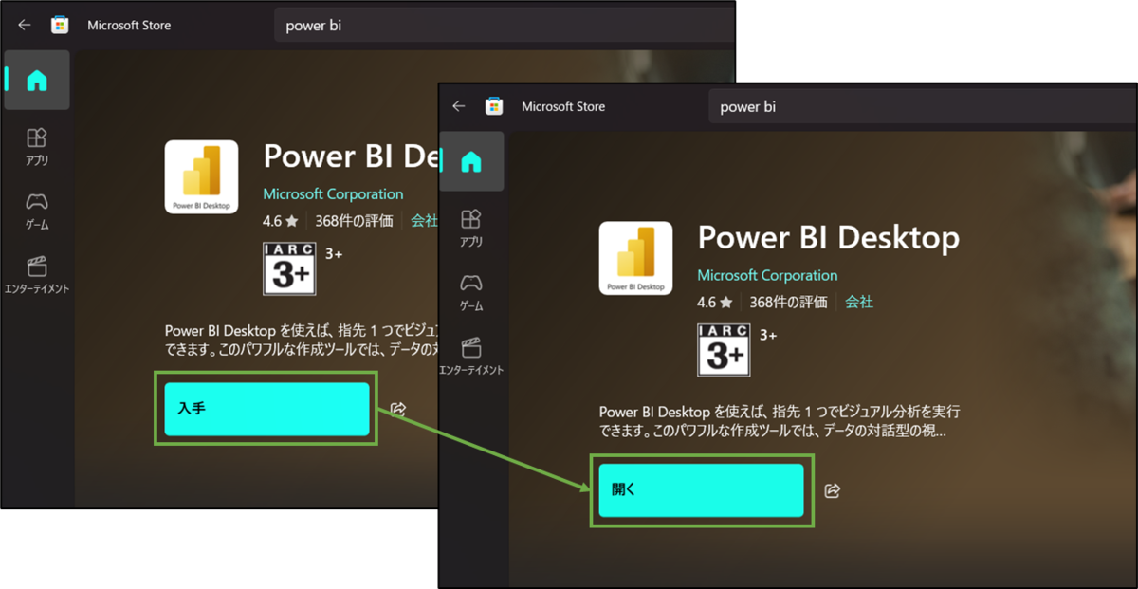Image resolution: width=1138 pixels, height=589 pixels.
Task: Click the search box in the rear window
Action: click(x=504, y=26)
